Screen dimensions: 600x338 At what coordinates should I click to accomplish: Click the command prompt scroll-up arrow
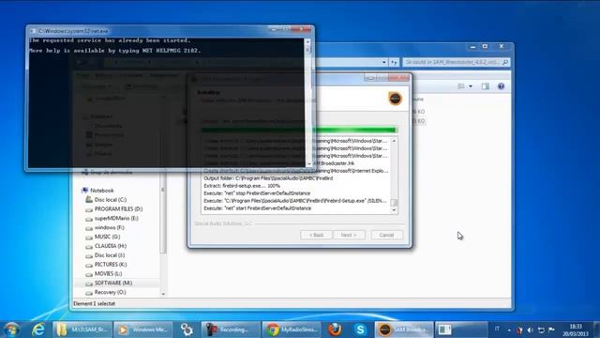coord(307,41)
